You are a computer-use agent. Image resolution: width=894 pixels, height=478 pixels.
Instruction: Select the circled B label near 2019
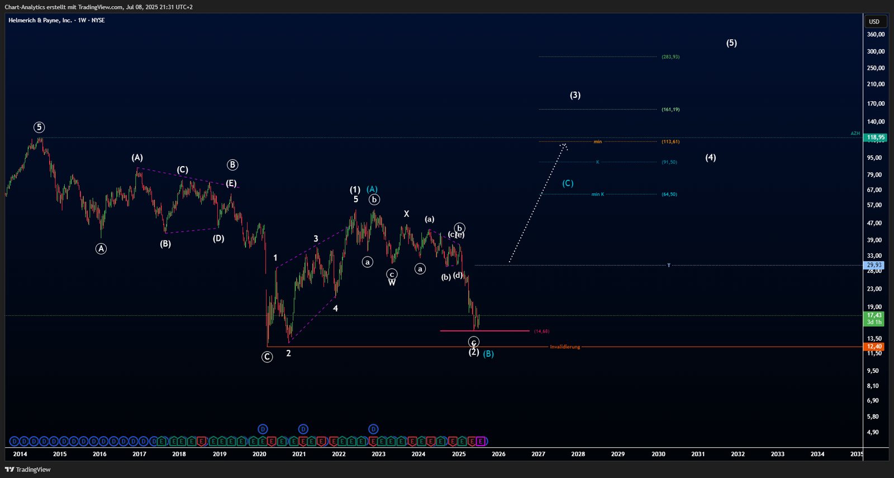[x=232, y=165]
